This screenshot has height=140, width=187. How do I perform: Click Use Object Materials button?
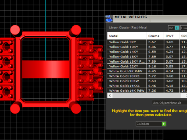point(169,103)
